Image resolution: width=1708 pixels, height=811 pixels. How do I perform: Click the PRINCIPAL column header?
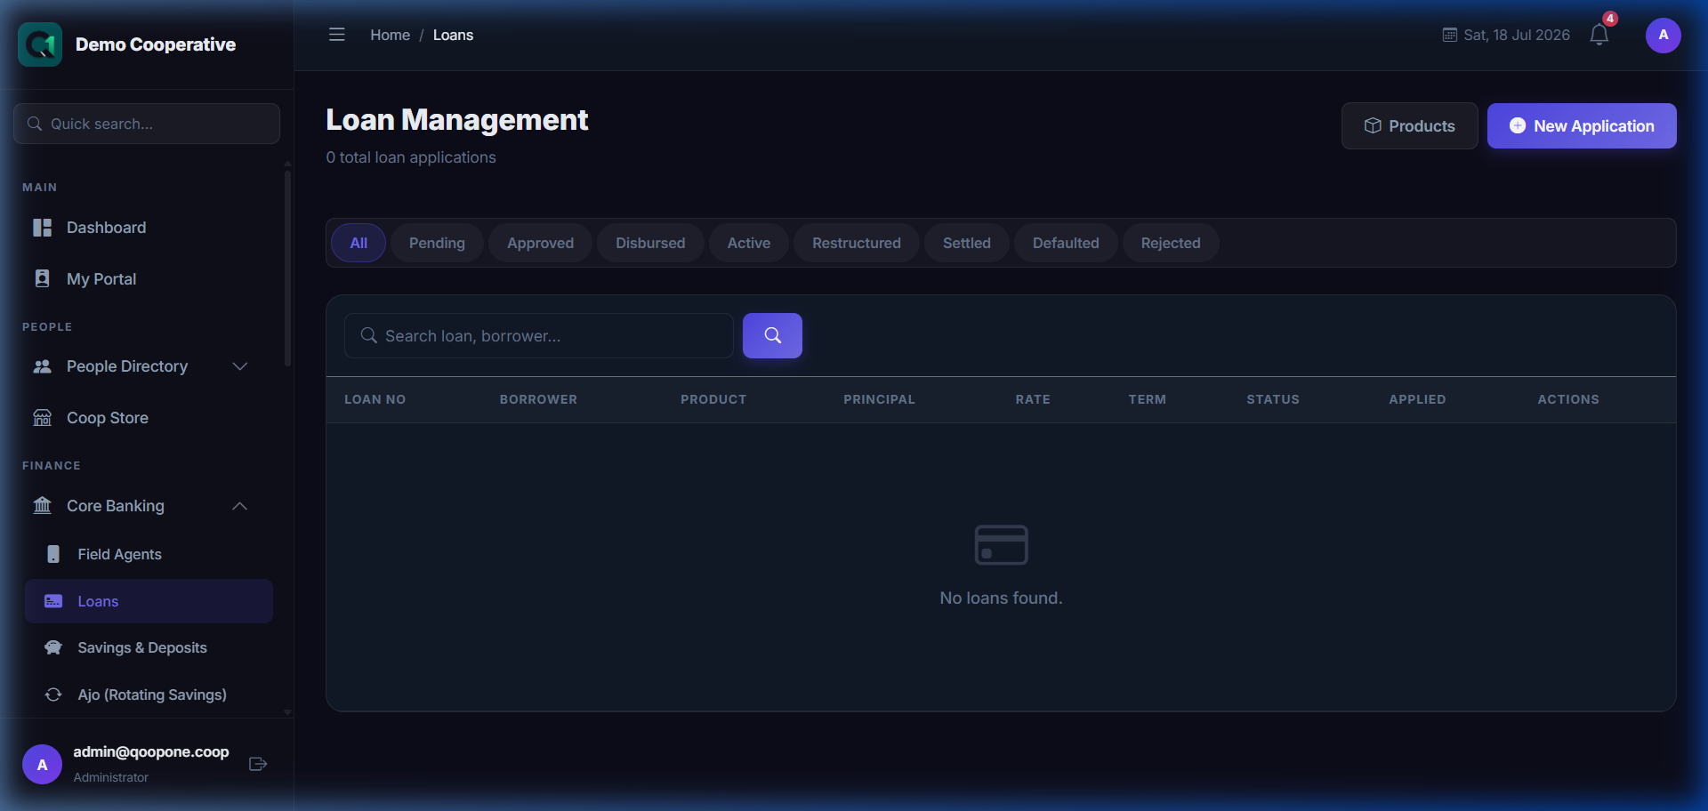pyautogui.click(x=879, y=399)
